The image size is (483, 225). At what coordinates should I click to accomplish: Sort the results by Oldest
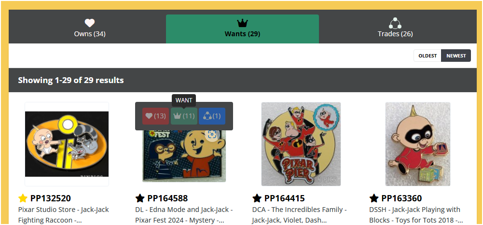[428, 56]
